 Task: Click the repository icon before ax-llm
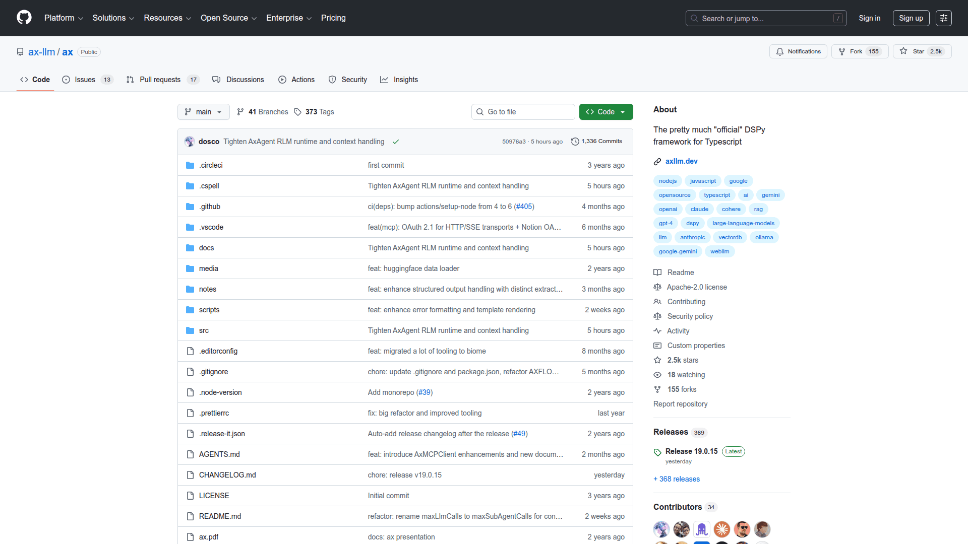pyautogui.click(x=20, y=52)
